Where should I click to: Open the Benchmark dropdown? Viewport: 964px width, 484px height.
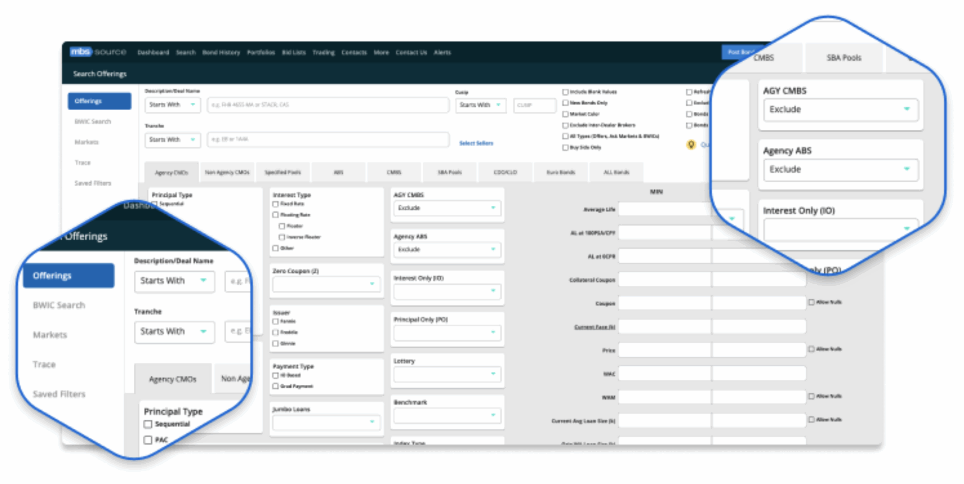coord(447,415)
